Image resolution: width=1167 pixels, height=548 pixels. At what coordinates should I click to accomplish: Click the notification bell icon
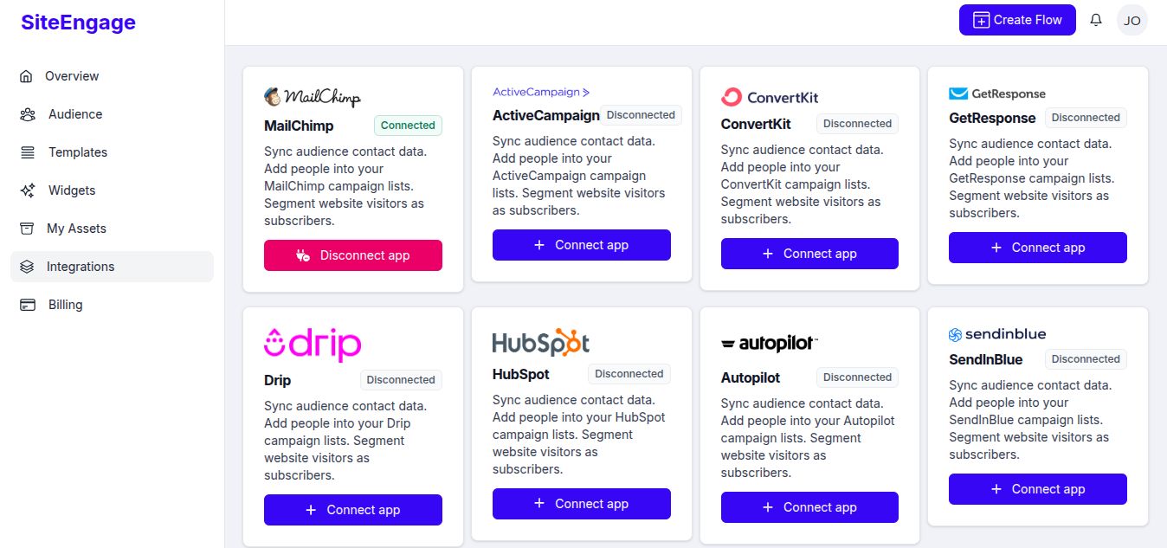point(1096,20)
